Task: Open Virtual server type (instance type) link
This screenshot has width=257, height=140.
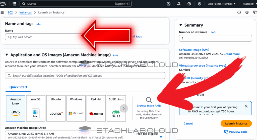Action: click(x=203, y=66)
